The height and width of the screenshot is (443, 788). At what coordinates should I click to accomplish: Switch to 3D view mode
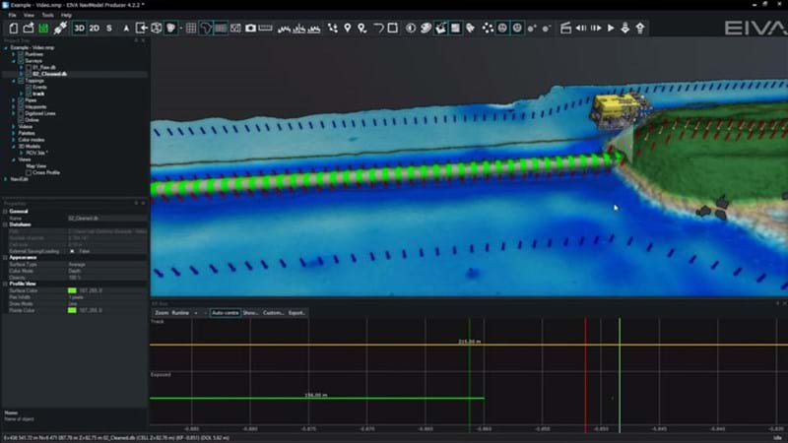(80, 29)
